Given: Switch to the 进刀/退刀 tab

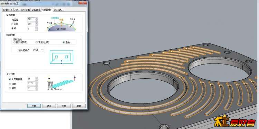Looking at the screenshot, I should click(58, 10).
